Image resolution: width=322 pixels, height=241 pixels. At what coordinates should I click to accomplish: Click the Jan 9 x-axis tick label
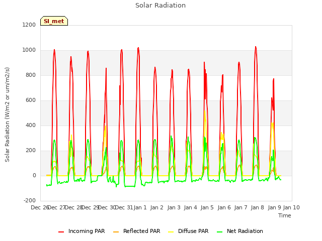click(x=274, y=207)
